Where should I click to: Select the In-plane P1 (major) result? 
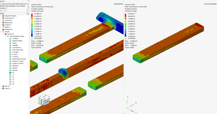click(x=18, y=61)
